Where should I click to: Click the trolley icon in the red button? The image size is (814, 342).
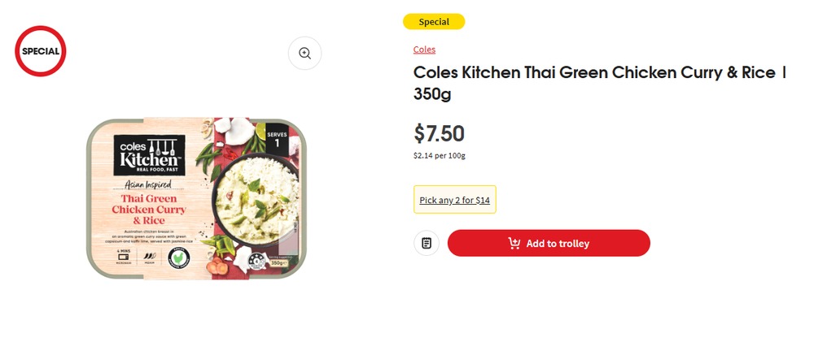tap(514, 243)
